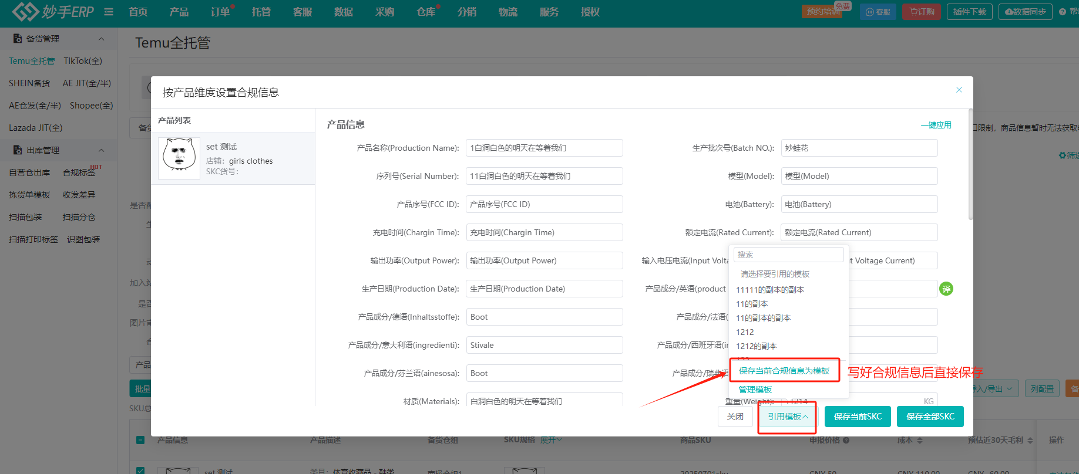
Task: Click the green translate icon
Action: click(946, 289)
